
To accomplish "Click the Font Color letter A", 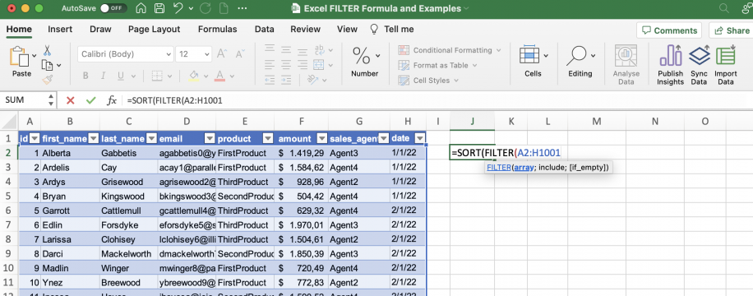I will (x=219, y=76).
